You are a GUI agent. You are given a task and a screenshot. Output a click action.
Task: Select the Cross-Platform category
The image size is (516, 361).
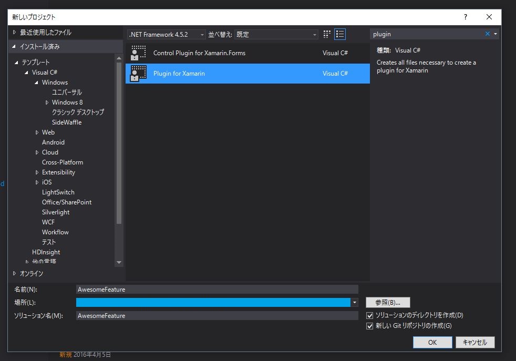click(63, 162)
